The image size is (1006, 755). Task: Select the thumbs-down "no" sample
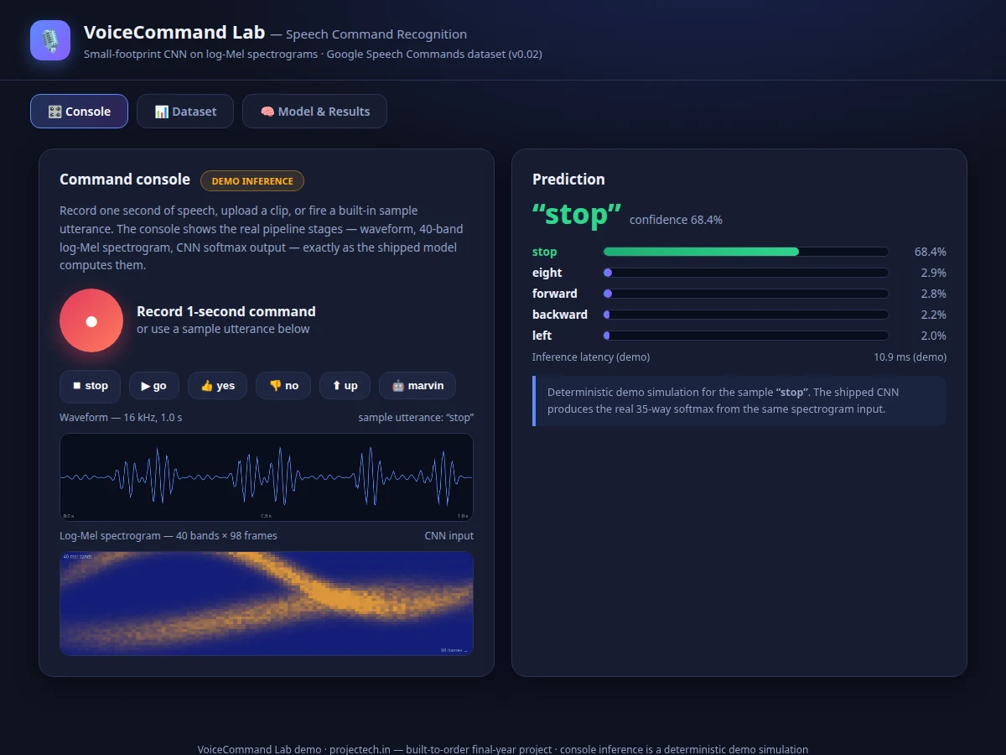tap(283, 386)
